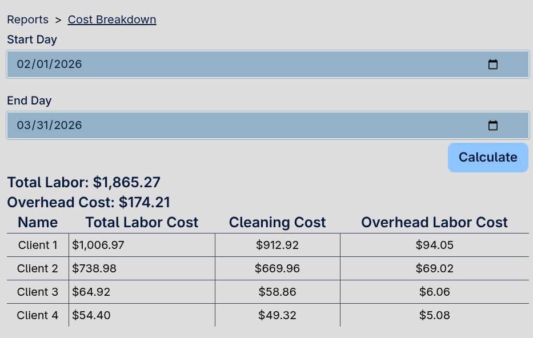Select the Cost Breakdown breadcrumb link

tap(111, 19)
